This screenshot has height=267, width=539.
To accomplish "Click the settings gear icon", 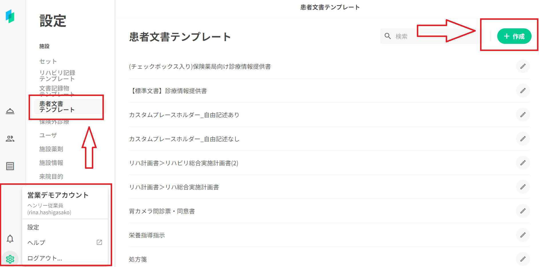I will 10,259.
